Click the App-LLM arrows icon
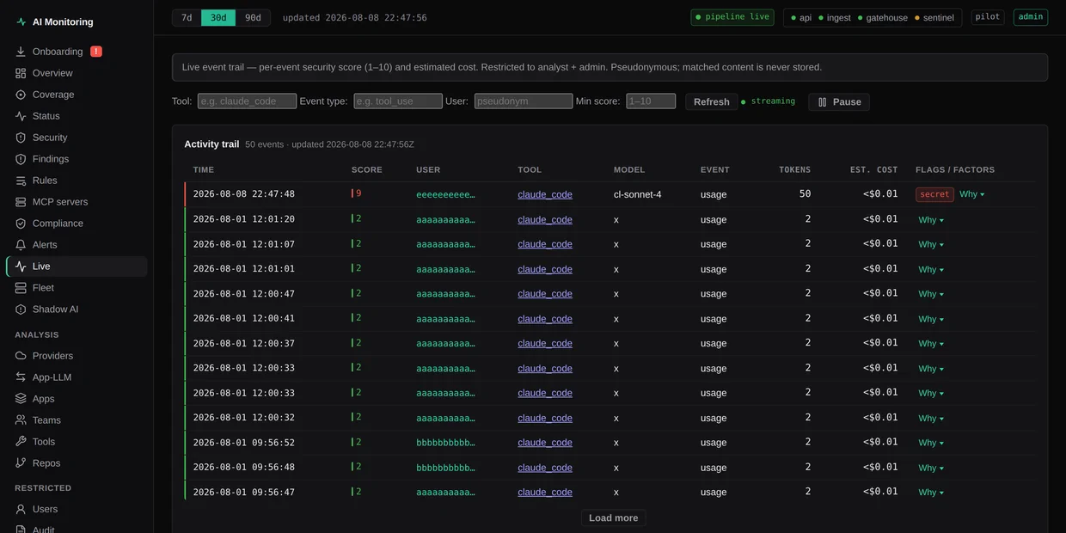This screenshot has height=533, width=1066. [21, 377]
